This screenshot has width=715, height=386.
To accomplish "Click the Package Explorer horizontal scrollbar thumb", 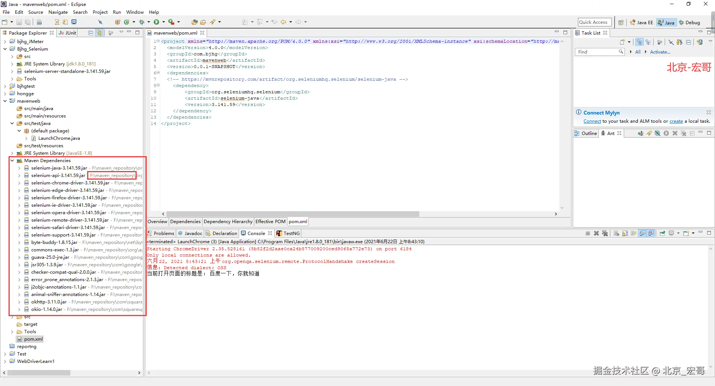I will tap(39, 373).
